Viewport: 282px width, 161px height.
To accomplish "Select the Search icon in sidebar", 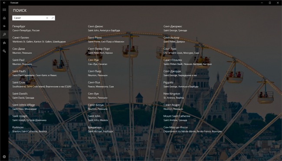I will point(4,35).
